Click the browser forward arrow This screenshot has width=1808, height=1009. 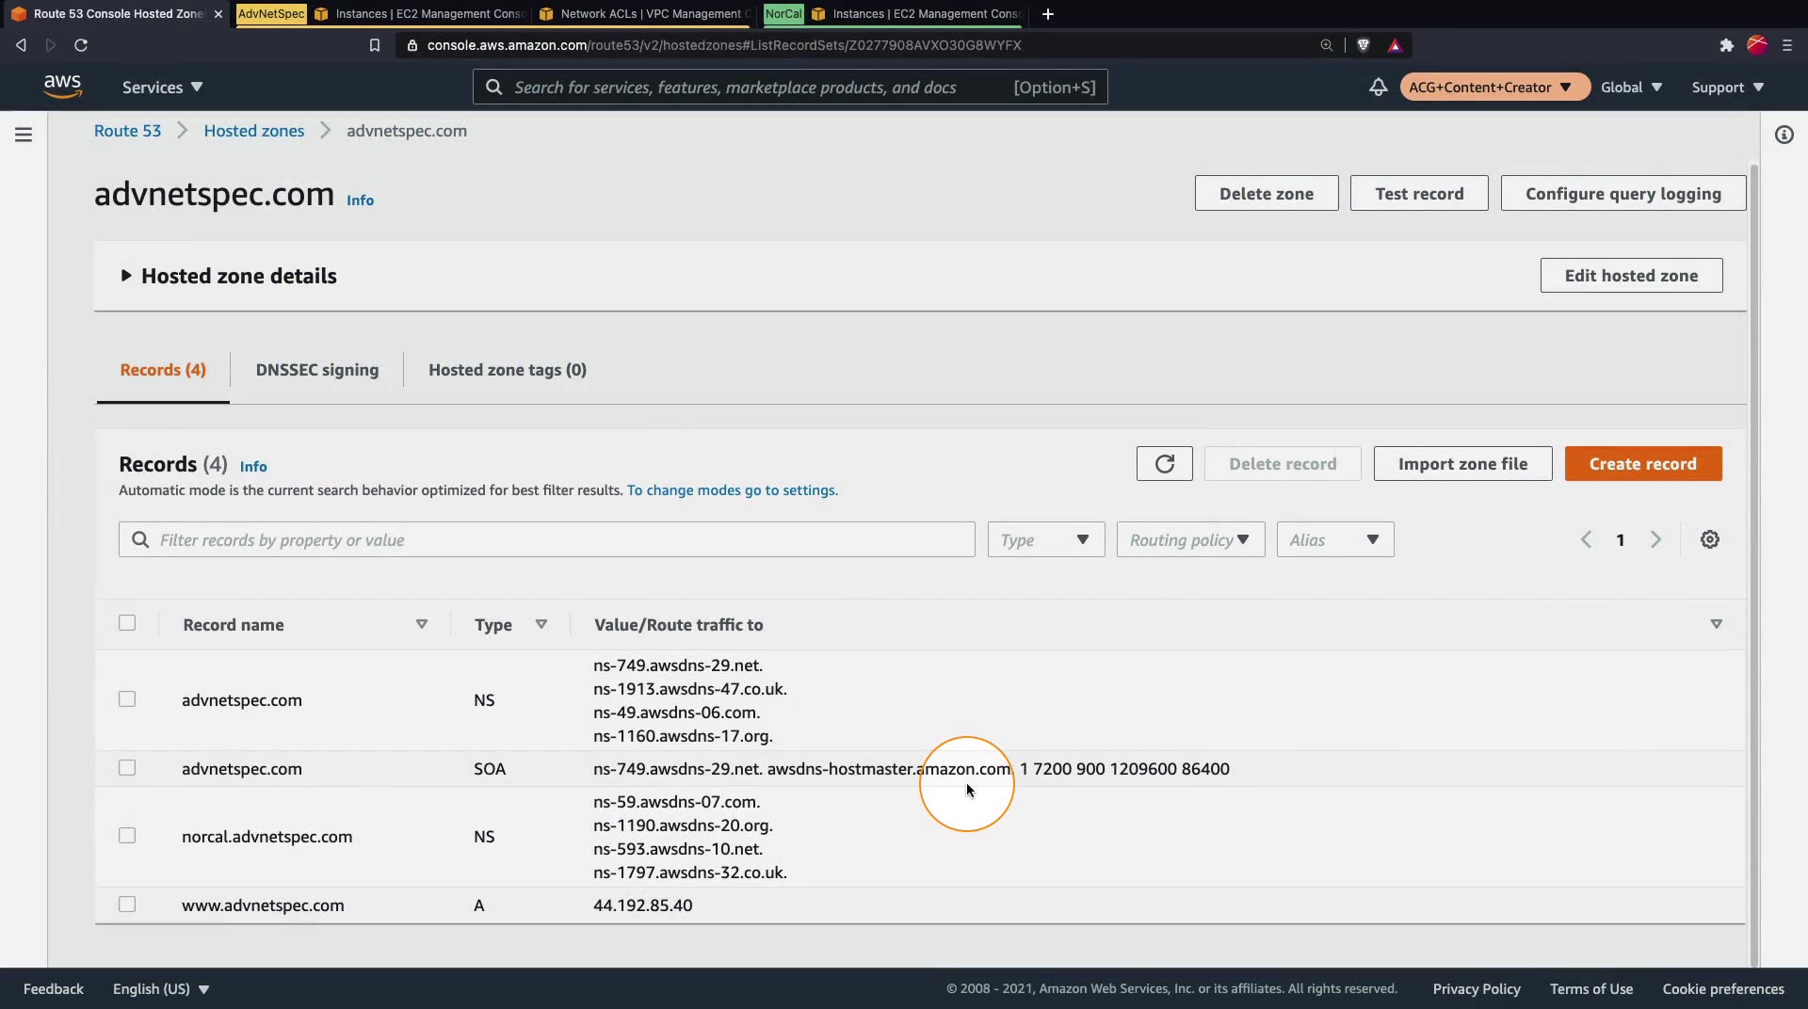[51, 45]
